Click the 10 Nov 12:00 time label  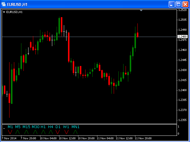tap(67, 138)
